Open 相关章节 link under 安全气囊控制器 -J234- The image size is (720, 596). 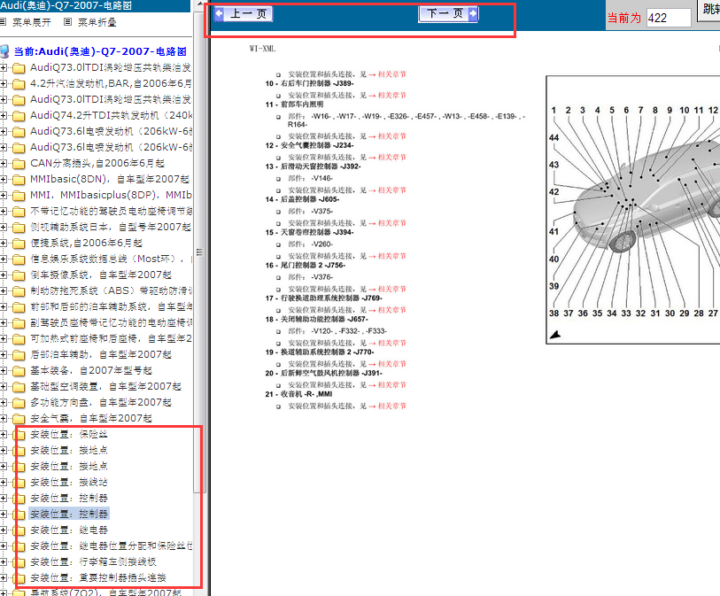tap(391, 157)
